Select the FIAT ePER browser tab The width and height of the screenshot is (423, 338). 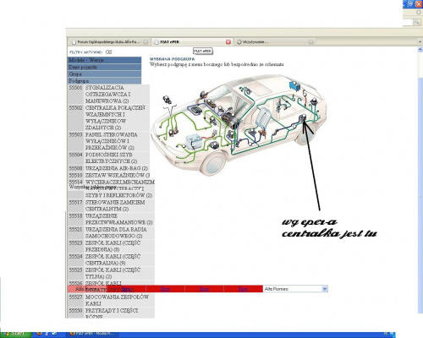192,42
